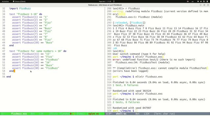The width and height of the screenshot is (210, 118).
Task: Click 'assert fizzbuzz(11) == "11"' line
Action: click(31, 54)
